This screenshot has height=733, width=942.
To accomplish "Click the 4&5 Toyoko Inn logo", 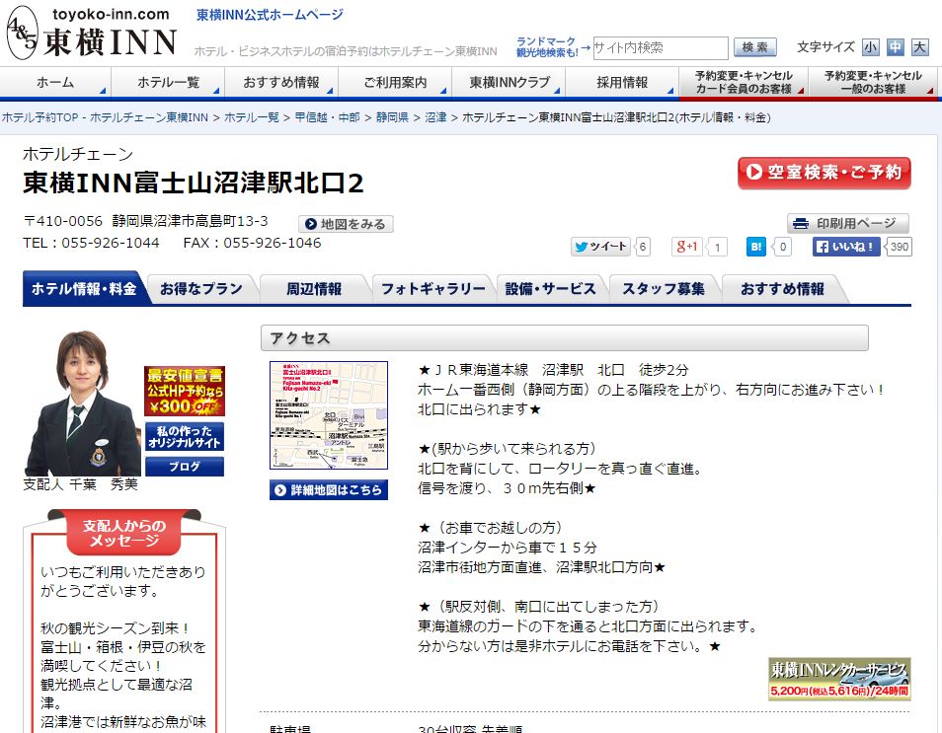I will point(91,33).
